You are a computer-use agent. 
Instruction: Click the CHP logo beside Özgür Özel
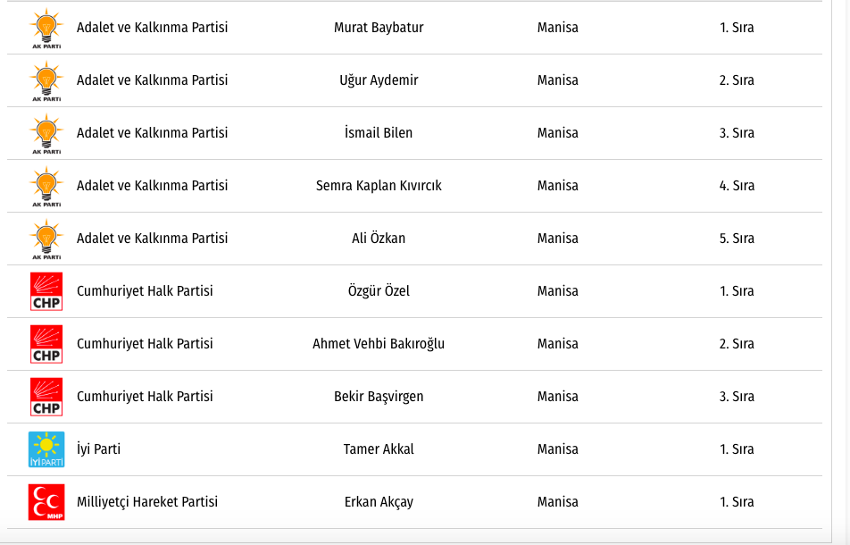click(46, 291)
